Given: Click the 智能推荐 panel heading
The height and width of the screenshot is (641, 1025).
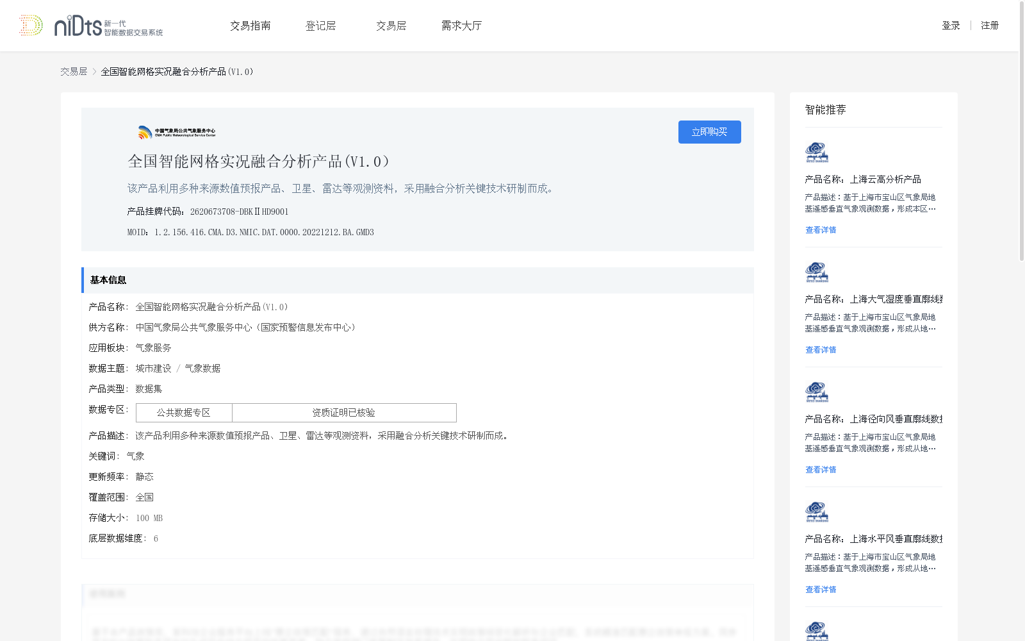Looking at the screenshot, I should pyautogui.click(x=826, y=110).
